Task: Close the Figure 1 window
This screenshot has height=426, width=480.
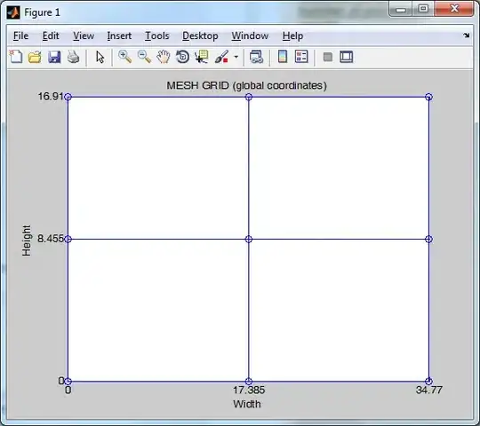Action: click(x=454, y=9)
